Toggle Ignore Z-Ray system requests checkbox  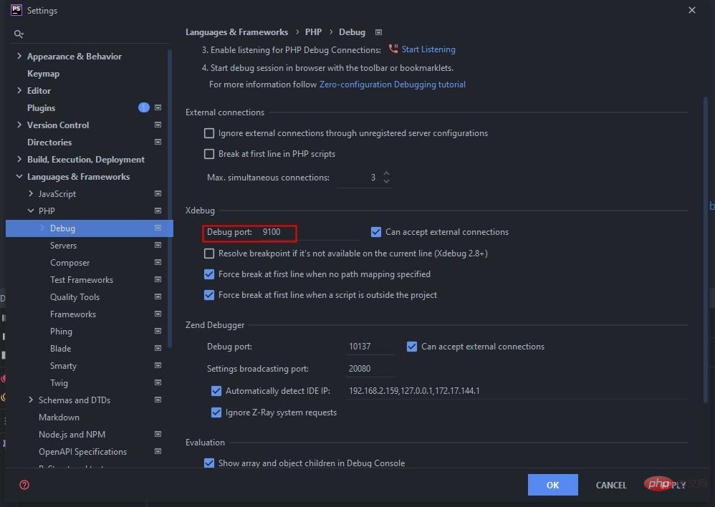click(x=216, y=412)
